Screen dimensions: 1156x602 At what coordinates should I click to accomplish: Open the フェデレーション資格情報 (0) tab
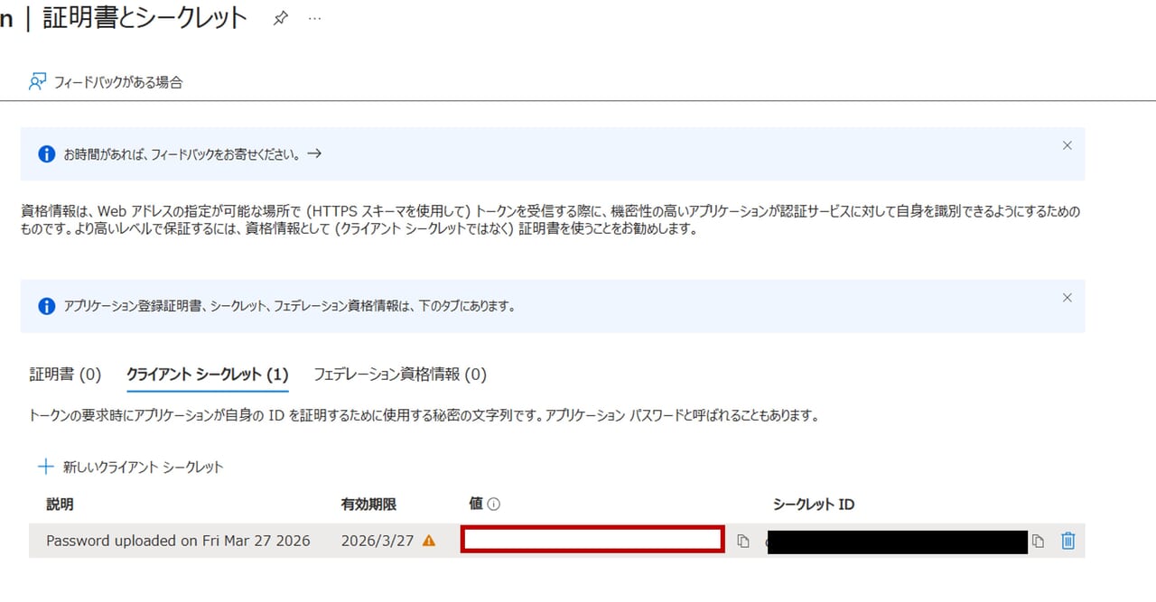[399, 374]
